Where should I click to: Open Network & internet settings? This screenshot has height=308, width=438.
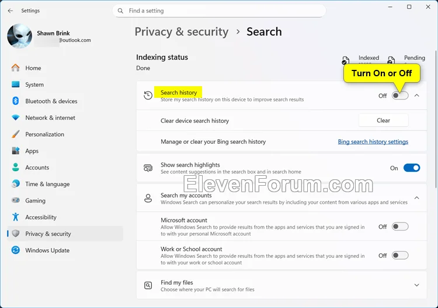65,118
